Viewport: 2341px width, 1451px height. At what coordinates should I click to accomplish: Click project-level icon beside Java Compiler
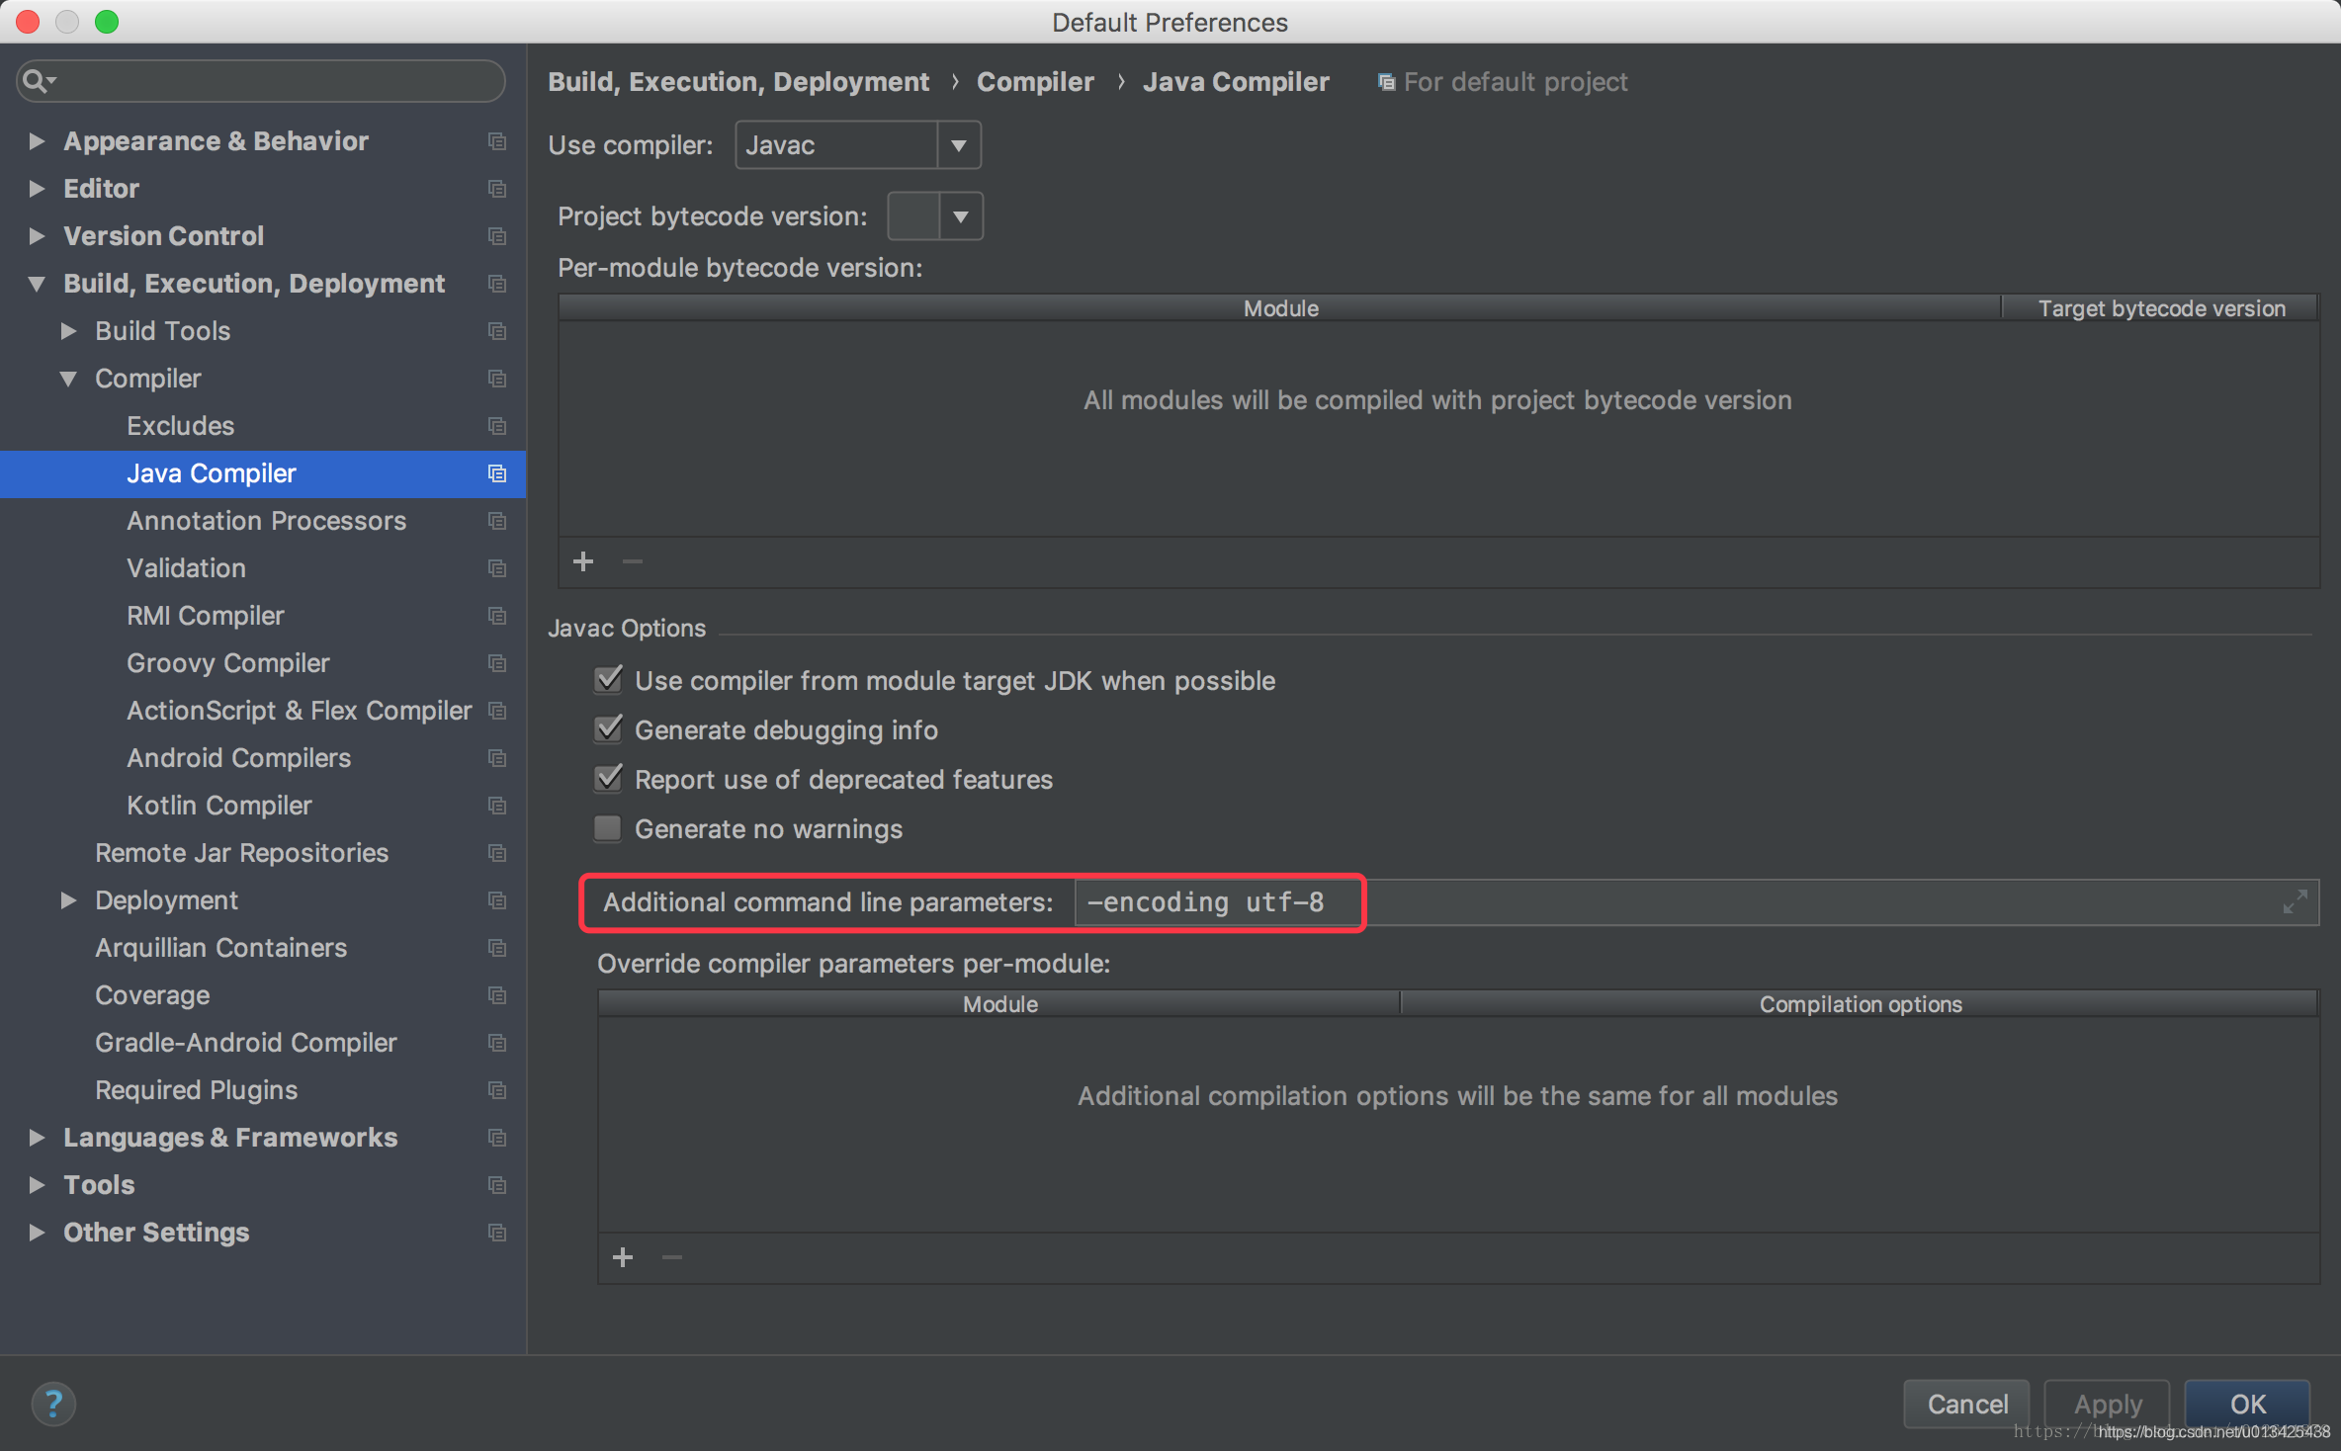coord(497,473)
